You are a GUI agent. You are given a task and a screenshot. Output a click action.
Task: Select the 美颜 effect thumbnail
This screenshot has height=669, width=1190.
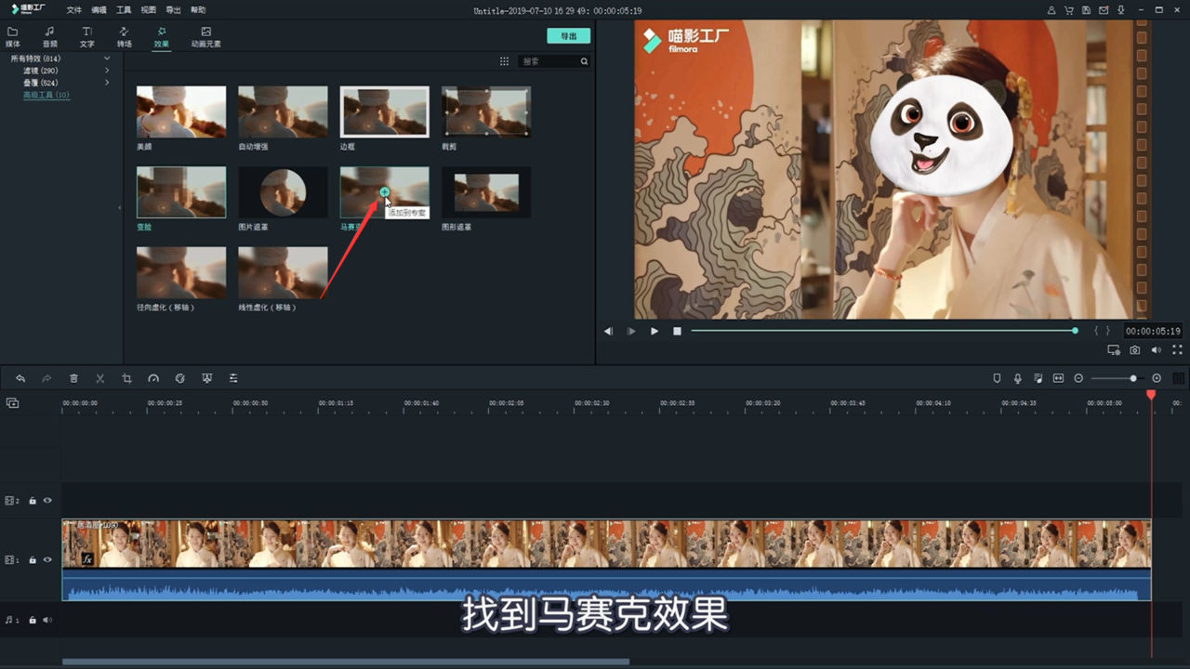tap(181, 111)
